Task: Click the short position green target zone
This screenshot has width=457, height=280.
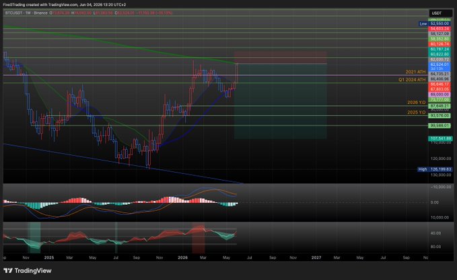Action: 280,101
